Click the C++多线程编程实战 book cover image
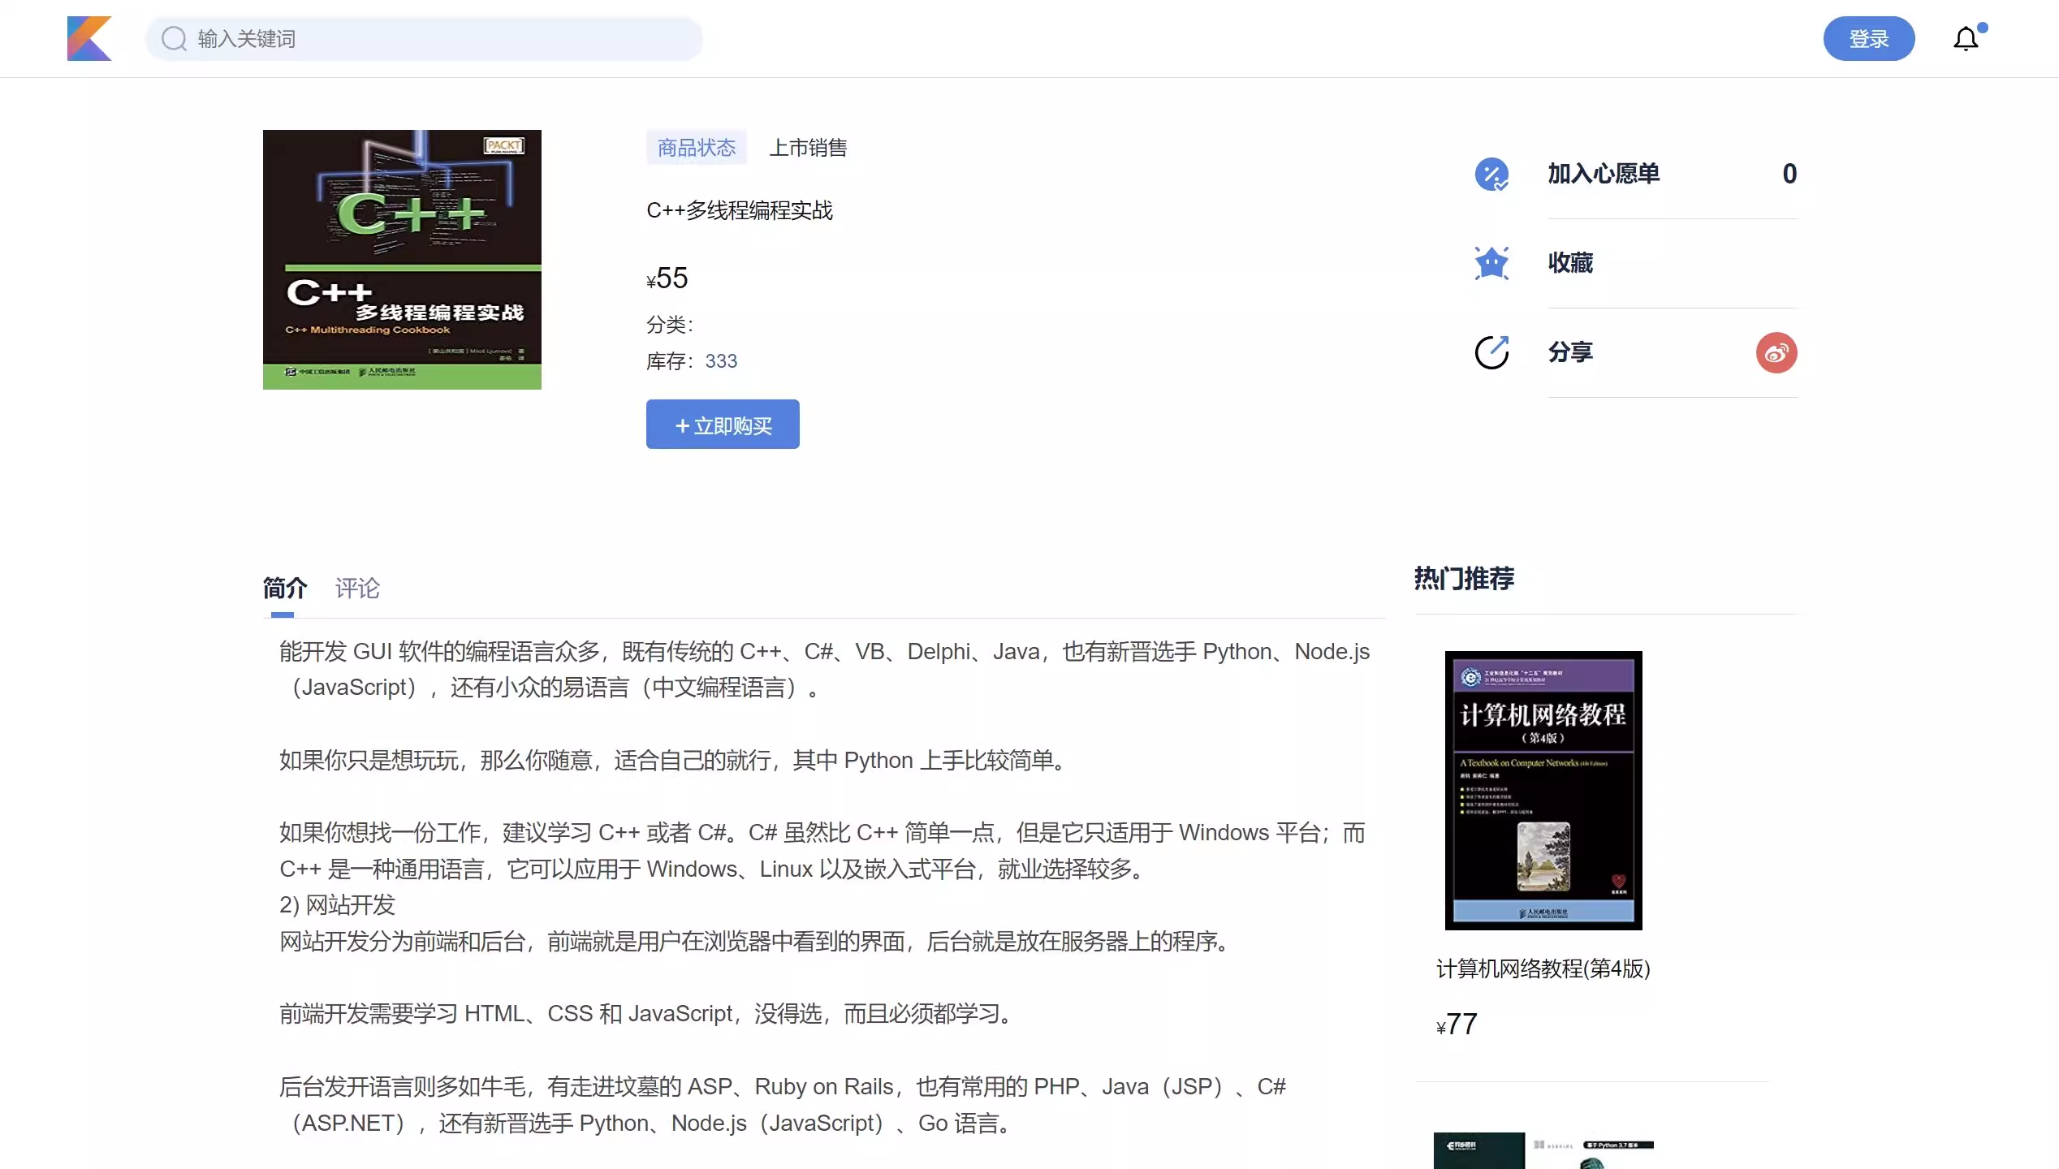This screenshot has width=2059, height=1169. click(402, 260)
